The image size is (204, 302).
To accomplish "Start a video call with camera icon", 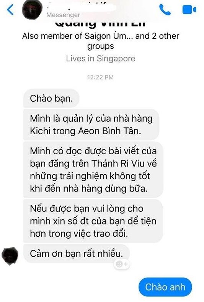I will tap(189, 10).
